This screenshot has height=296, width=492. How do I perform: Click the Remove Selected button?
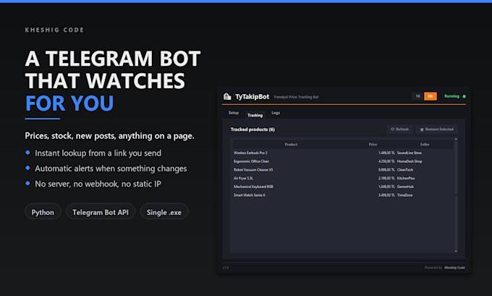pyautogui.click(x=436, y=129)
